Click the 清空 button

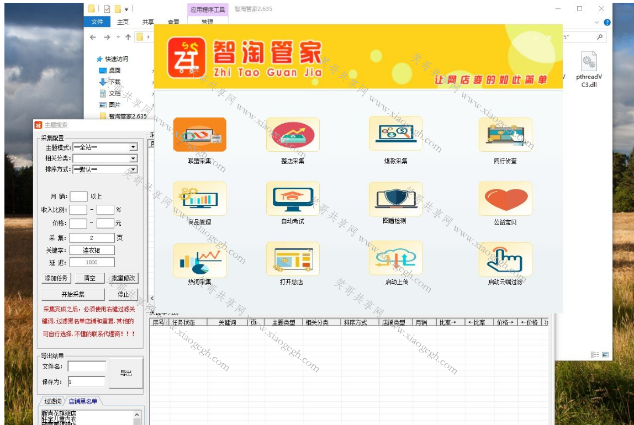click(x=90, y=278)
